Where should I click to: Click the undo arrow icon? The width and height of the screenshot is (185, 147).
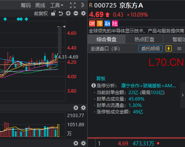coord(61,14)
